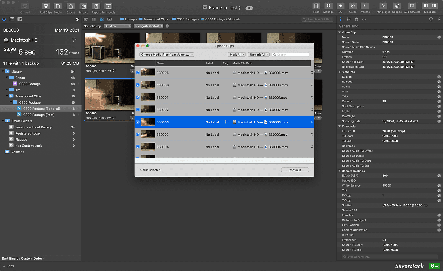Click the Transcode toolbar icon
The width and height of the screenshot is (443, 271).
(x=108, y=6)
